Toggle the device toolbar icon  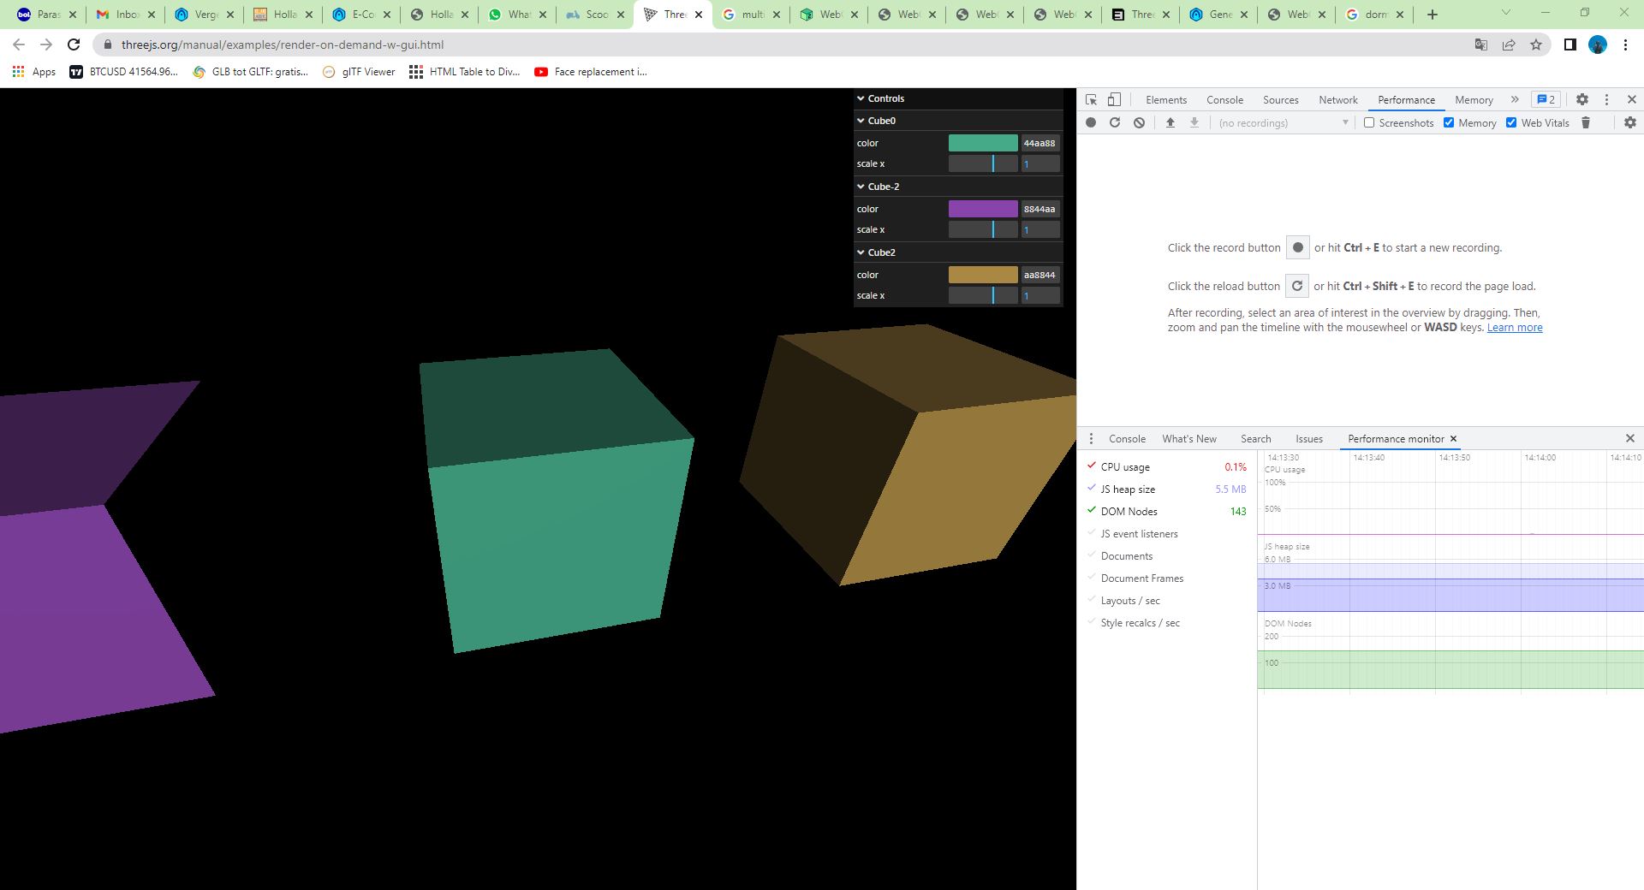coord(1114,100)
